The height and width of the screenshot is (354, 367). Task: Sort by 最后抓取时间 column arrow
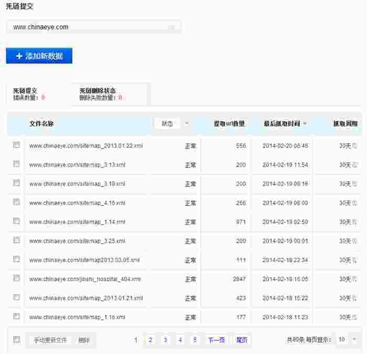coord(305,123)
